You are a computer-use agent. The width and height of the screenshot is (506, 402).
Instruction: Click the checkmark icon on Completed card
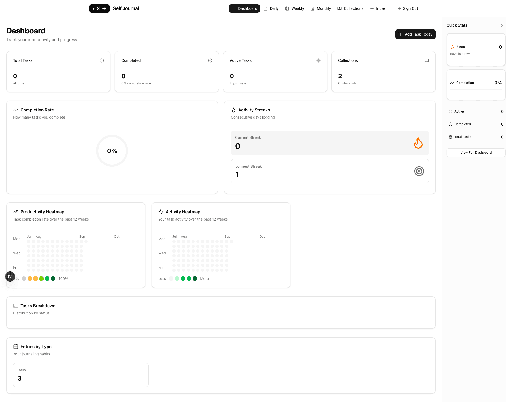210,60
